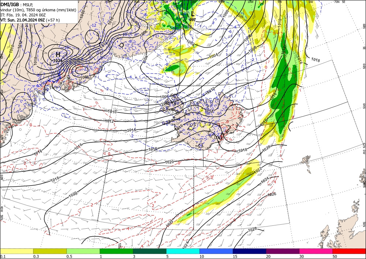
Task: Click the '50' legend value
Action: (335, 256)
